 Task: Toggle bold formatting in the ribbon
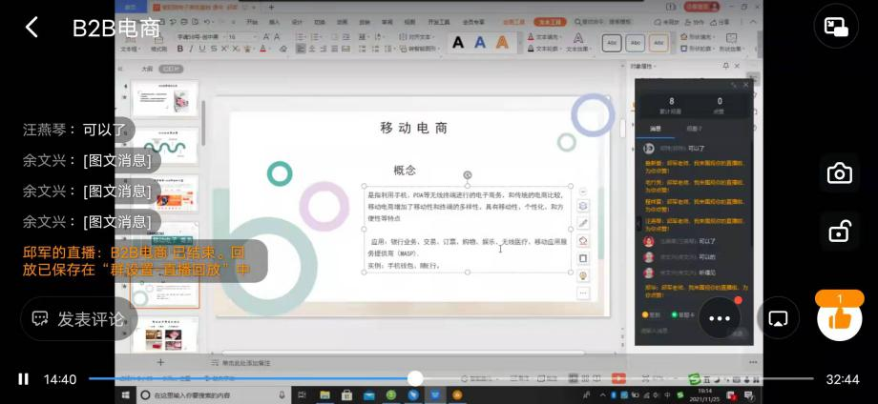pos(179,49)
